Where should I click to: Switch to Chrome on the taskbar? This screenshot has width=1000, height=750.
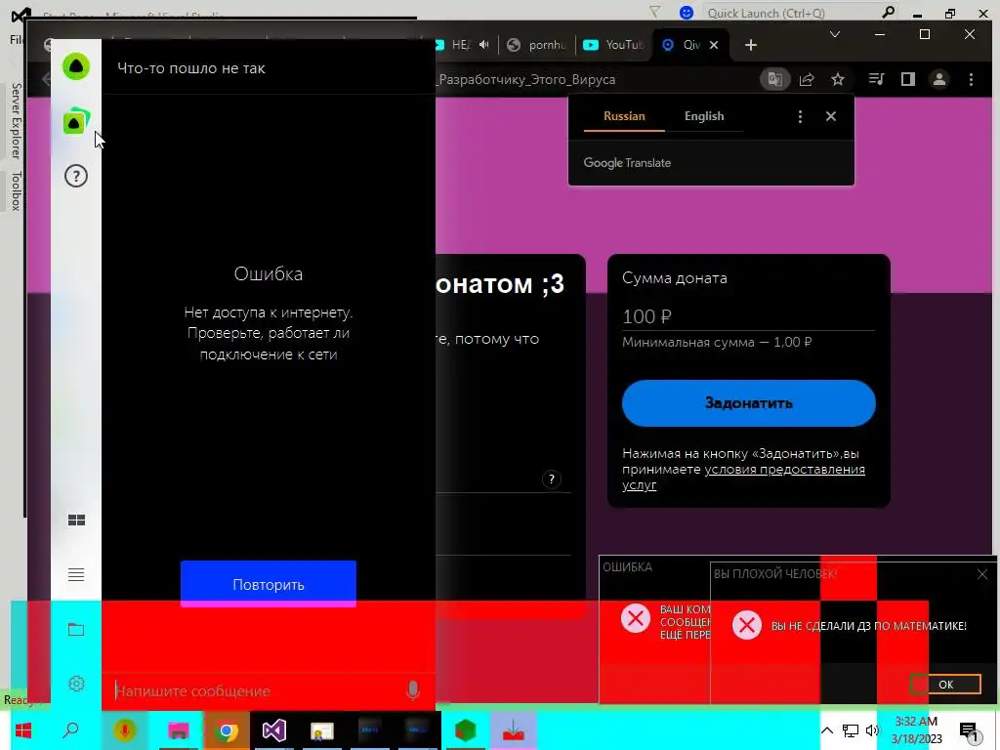point(226,730)
